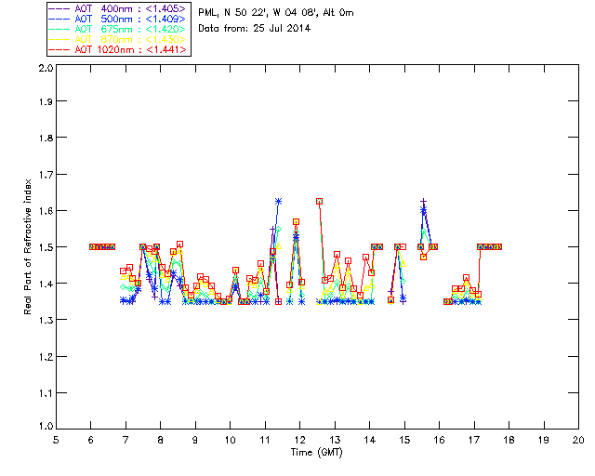This screenshot has height=476, width=595.
Task: Click y-axis label 1.5
Action: (x=46, y=247)
